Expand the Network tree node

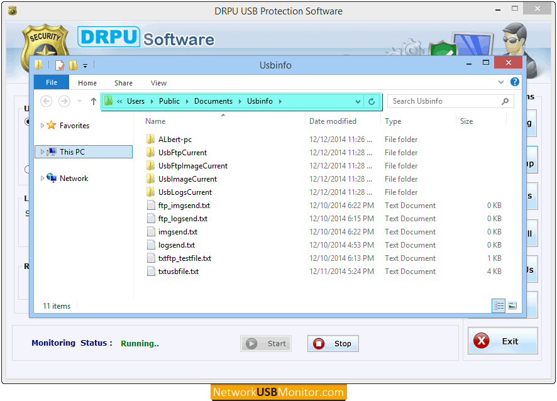click(x=42, y=178)
